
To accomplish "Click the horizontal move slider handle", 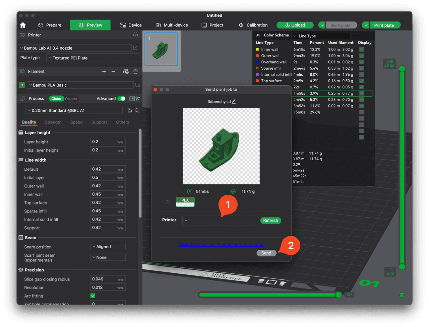I will (339, 295).
